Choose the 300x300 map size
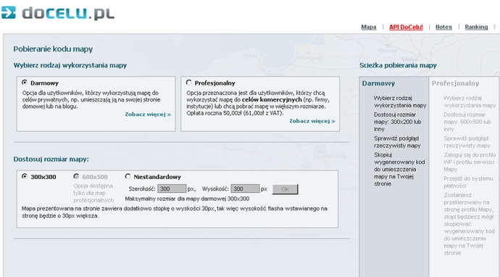 tap(25, 176)
